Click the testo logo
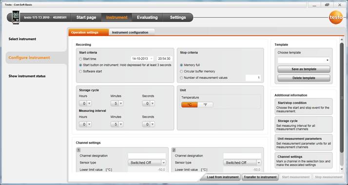The height and width of the screenshot is (185, 348). point(335,18)
